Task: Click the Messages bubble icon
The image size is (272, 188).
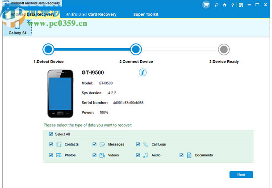Action: (x=102, y=144)
